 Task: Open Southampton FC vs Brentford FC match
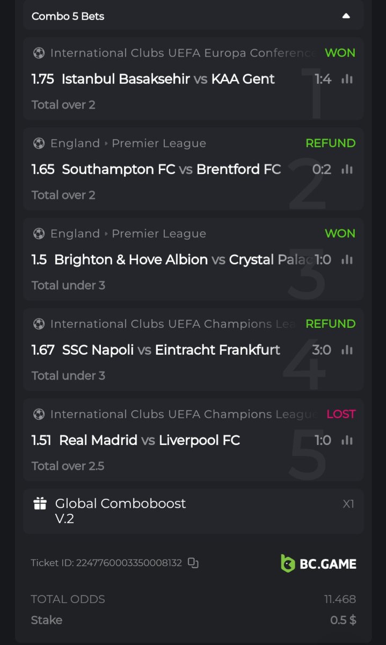pos(171,170)
